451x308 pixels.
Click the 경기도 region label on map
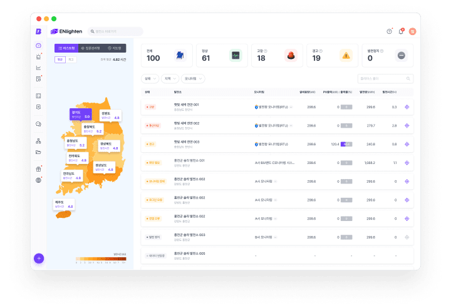tap(80, 115)
